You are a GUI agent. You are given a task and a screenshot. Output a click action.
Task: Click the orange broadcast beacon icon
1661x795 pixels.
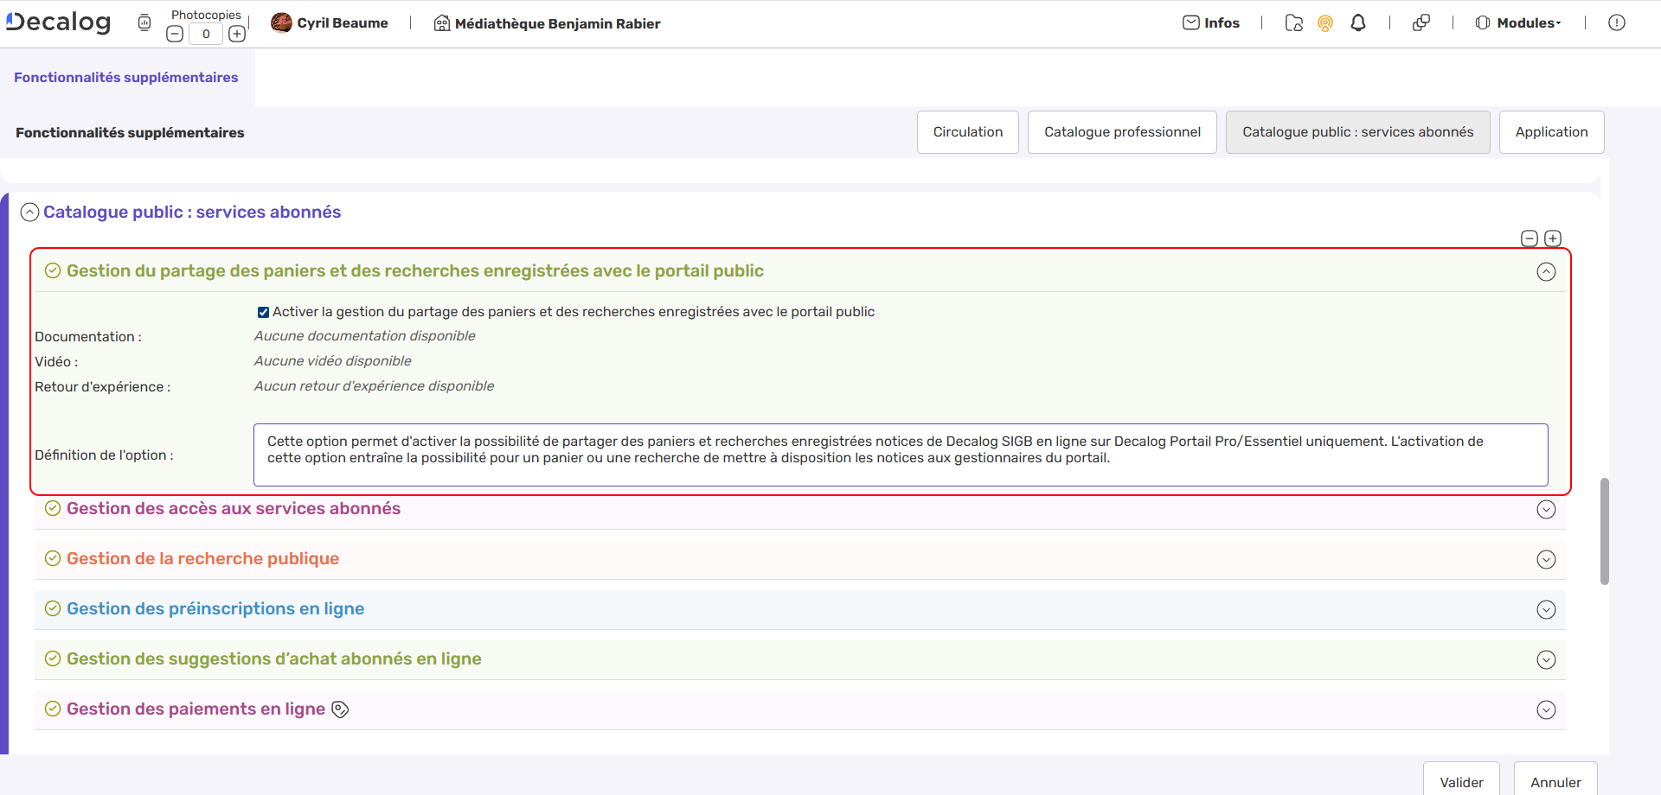tap(1325, 23)
